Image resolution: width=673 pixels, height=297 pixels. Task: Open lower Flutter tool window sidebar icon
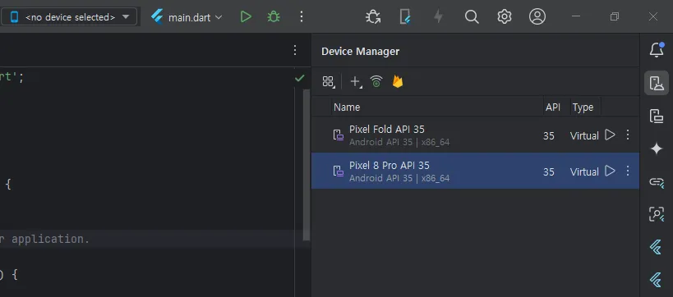656,280
